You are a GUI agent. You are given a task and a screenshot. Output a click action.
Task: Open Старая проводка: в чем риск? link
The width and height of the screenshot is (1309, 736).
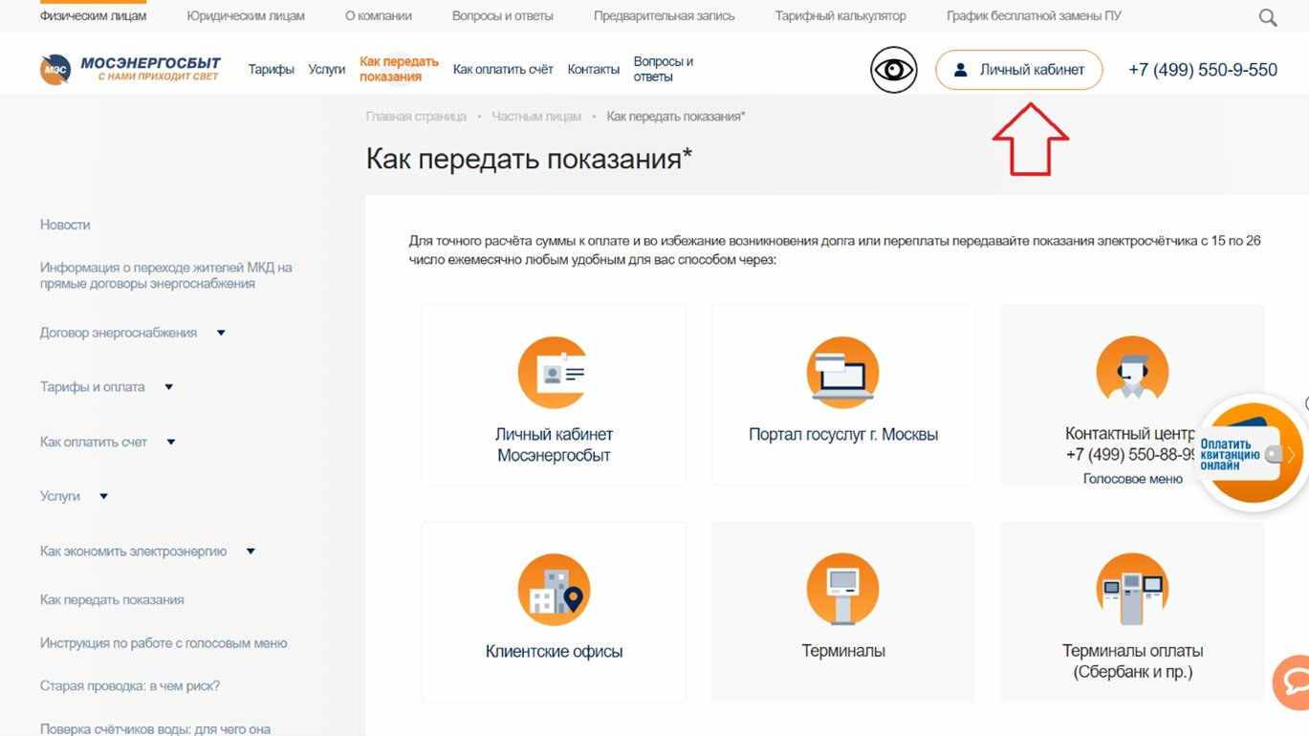130,686
